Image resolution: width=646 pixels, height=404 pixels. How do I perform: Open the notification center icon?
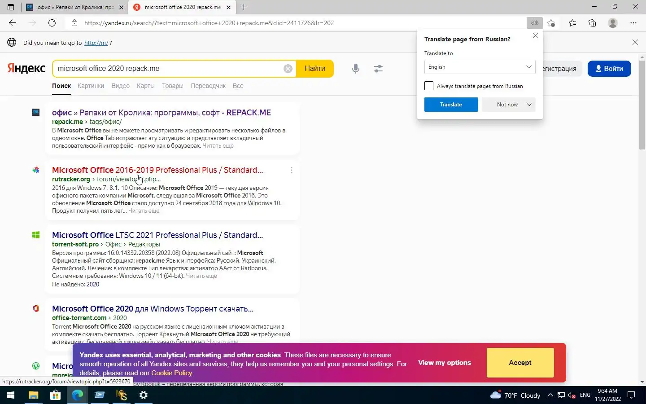(631, 395)
